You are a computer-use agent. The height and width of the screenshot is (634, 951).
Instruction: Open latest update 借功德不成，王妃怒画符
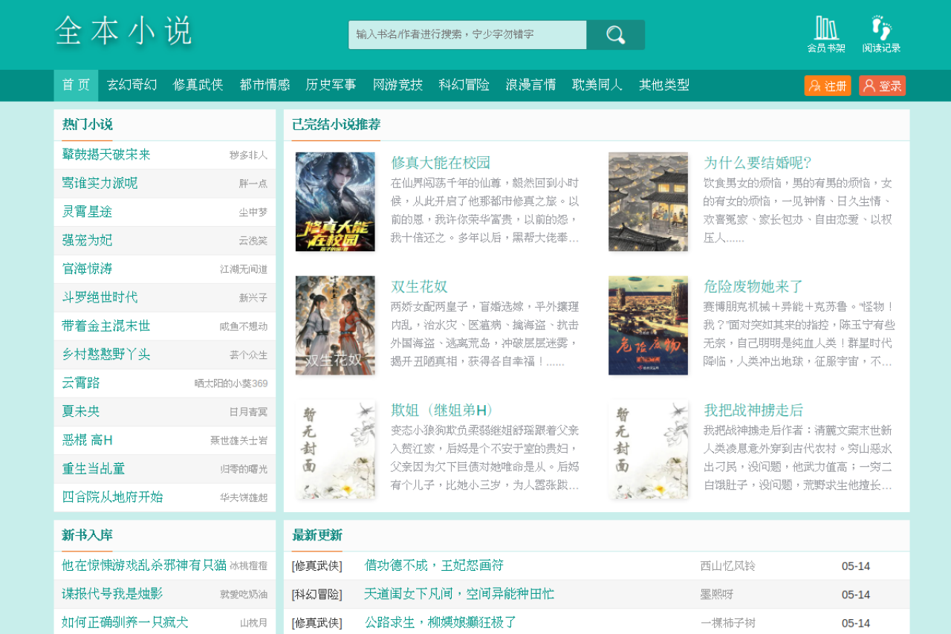(x=434, y=566)
